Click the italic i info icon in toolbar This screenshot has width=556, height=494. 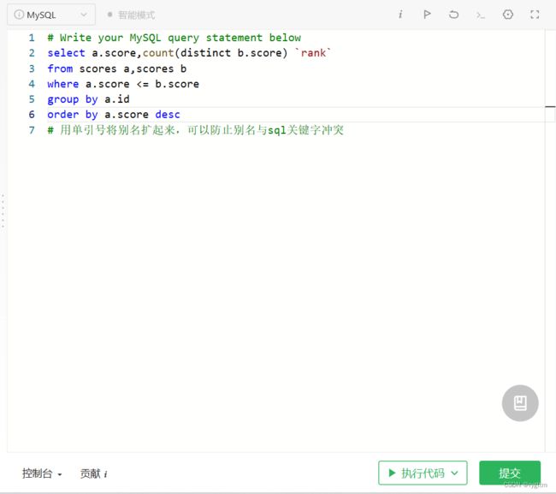click(400, 15)
